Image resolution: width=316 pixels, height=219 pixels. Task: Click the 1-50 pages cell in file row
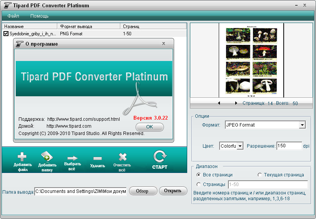(x=127, y=34)
